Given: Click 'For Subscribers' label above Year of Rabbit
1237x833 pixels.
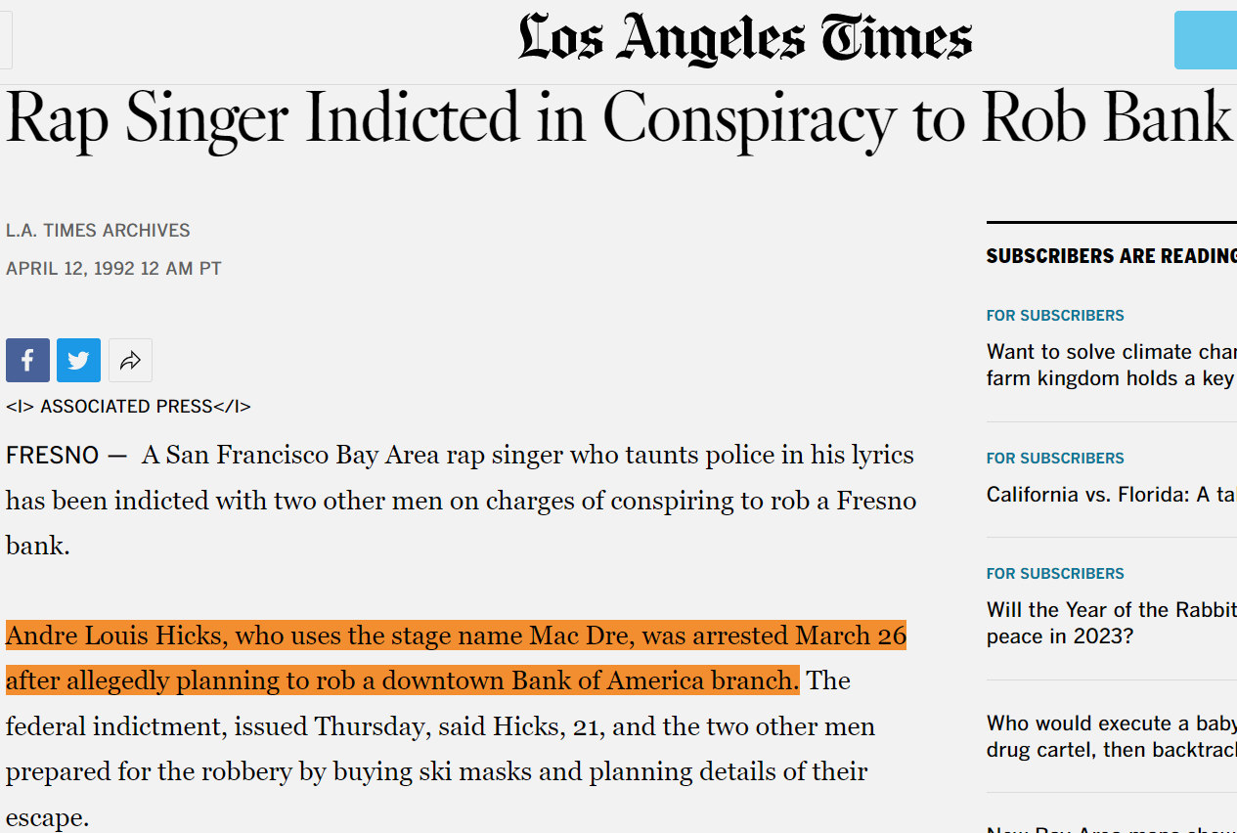Looking at the screenshot, I should (x=1055, y=574).
